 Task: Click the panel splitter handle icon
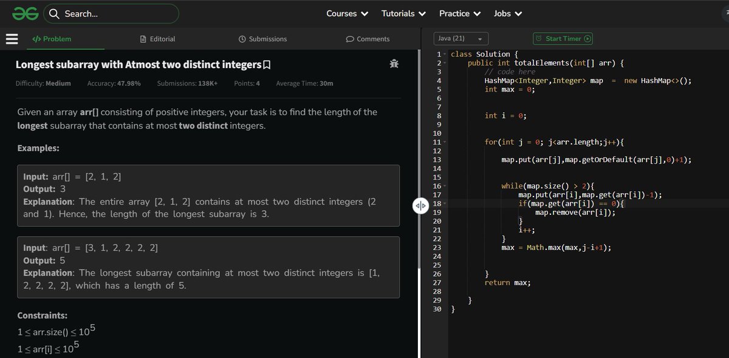tap(420, 206)
